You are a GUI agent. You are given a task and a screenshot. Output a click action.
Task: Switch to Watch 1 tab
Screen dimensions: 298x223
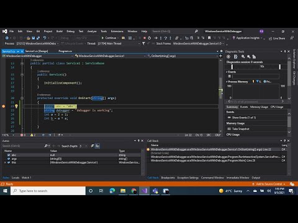point(26,178)
